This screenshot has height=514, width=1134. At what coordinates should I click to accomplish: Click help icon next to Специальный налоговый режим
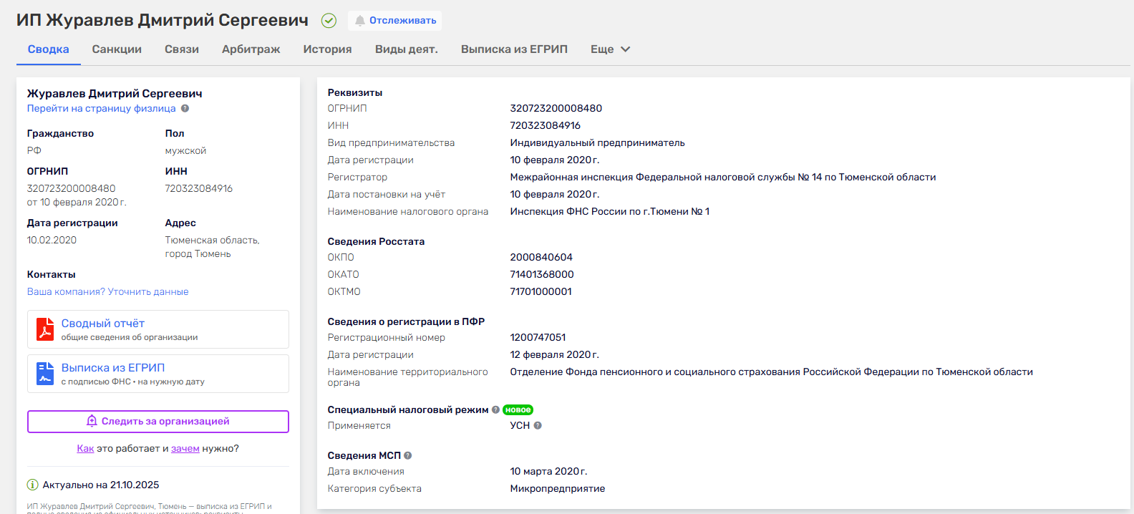click(x=495, y=410)
